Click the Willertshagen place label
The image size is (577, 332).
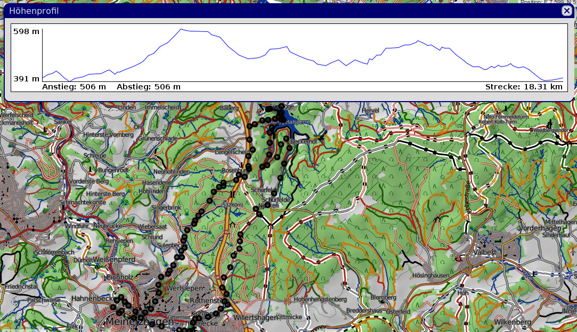tap(255, 318)
